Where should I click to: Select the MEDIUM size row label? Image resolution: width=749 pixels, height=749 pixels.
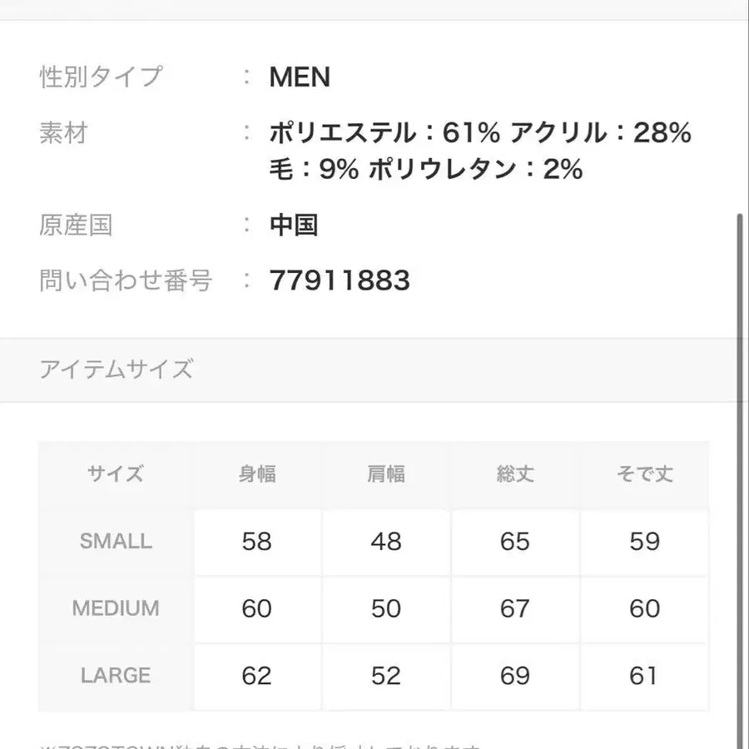pyautogui.click(x=116, y=608)
